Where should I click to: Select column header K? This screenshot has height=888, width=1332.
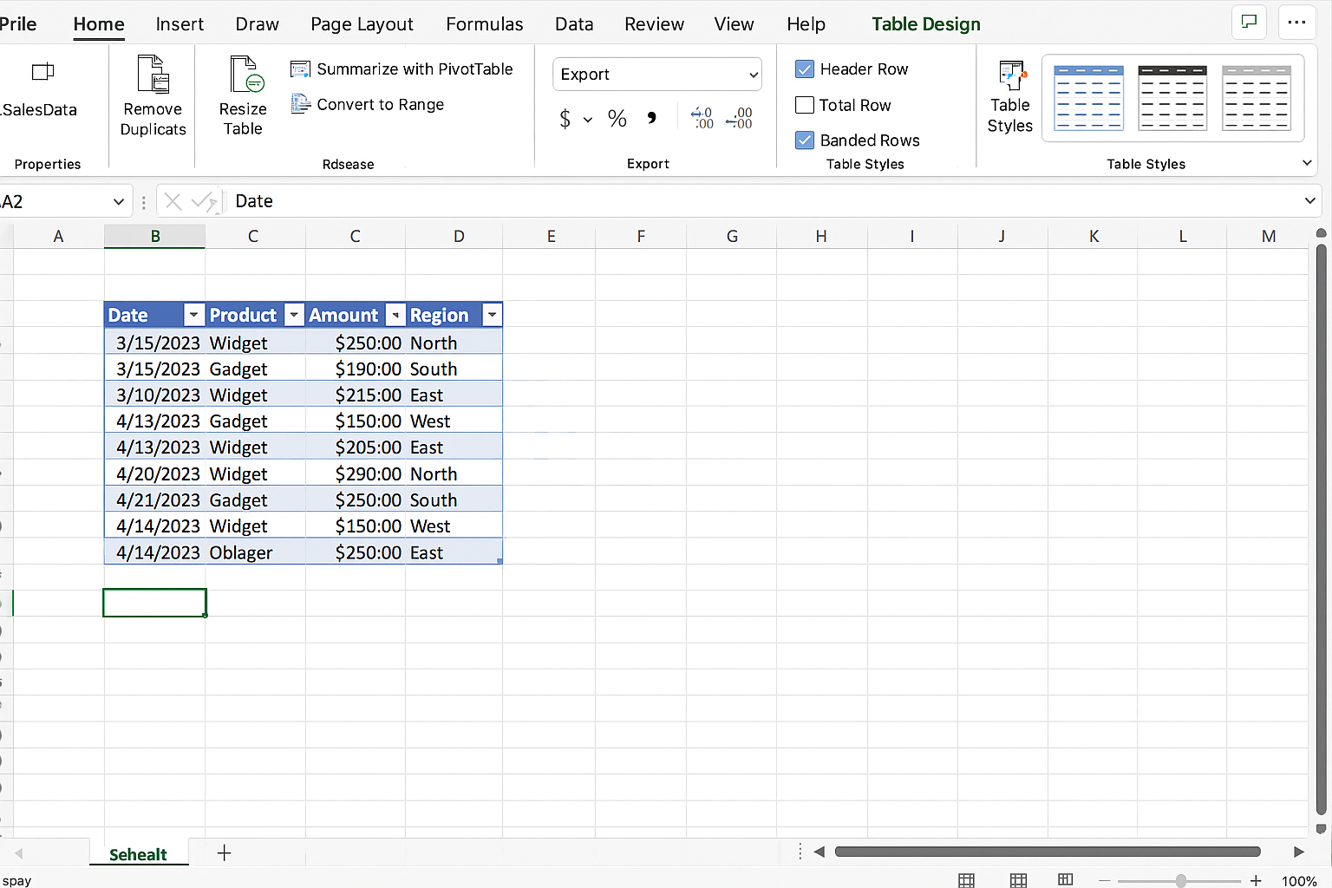click(x=1094, y=236)
